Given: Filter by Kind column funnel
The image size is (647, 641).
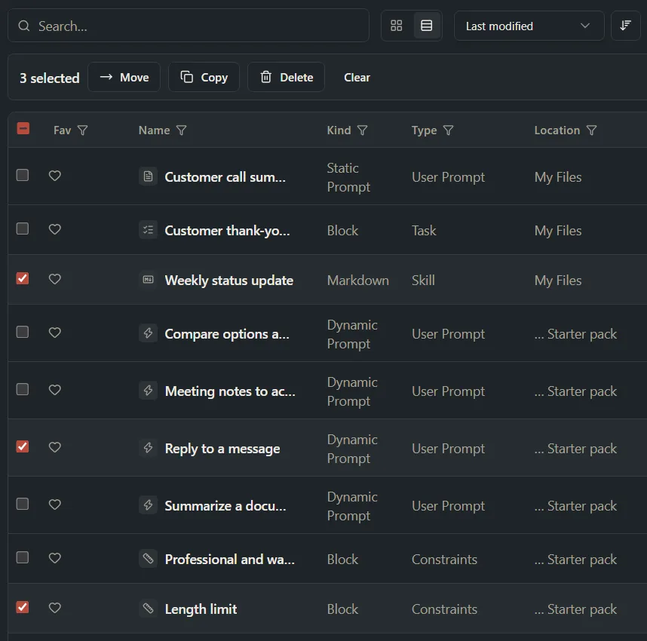Looking at the screenshot, I should (x=362, y=130).
